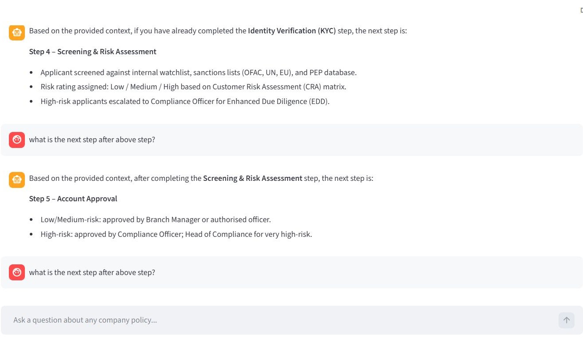Click the heading Step 4 – Screening & Risk Assessment
Viewport: 583px width, 355px height.
[x=92, y=52]
